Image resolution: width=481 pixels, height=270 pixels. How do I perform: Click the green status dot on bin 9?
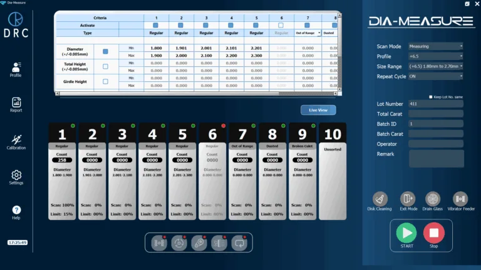313,126
